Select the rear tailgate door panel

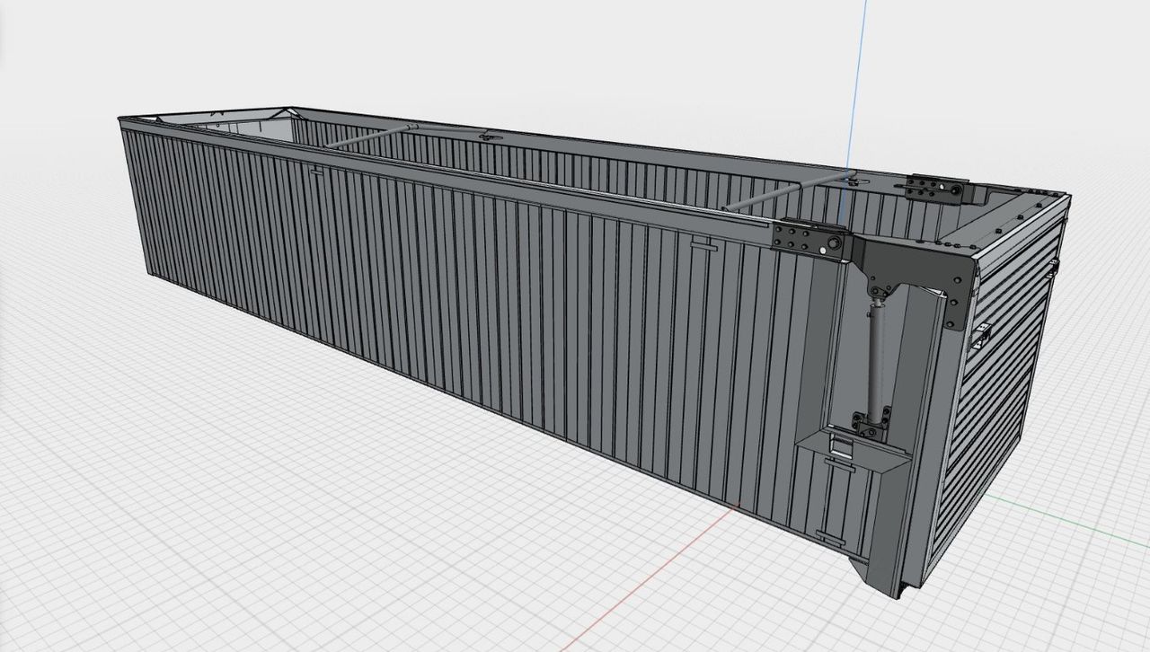1002,386
